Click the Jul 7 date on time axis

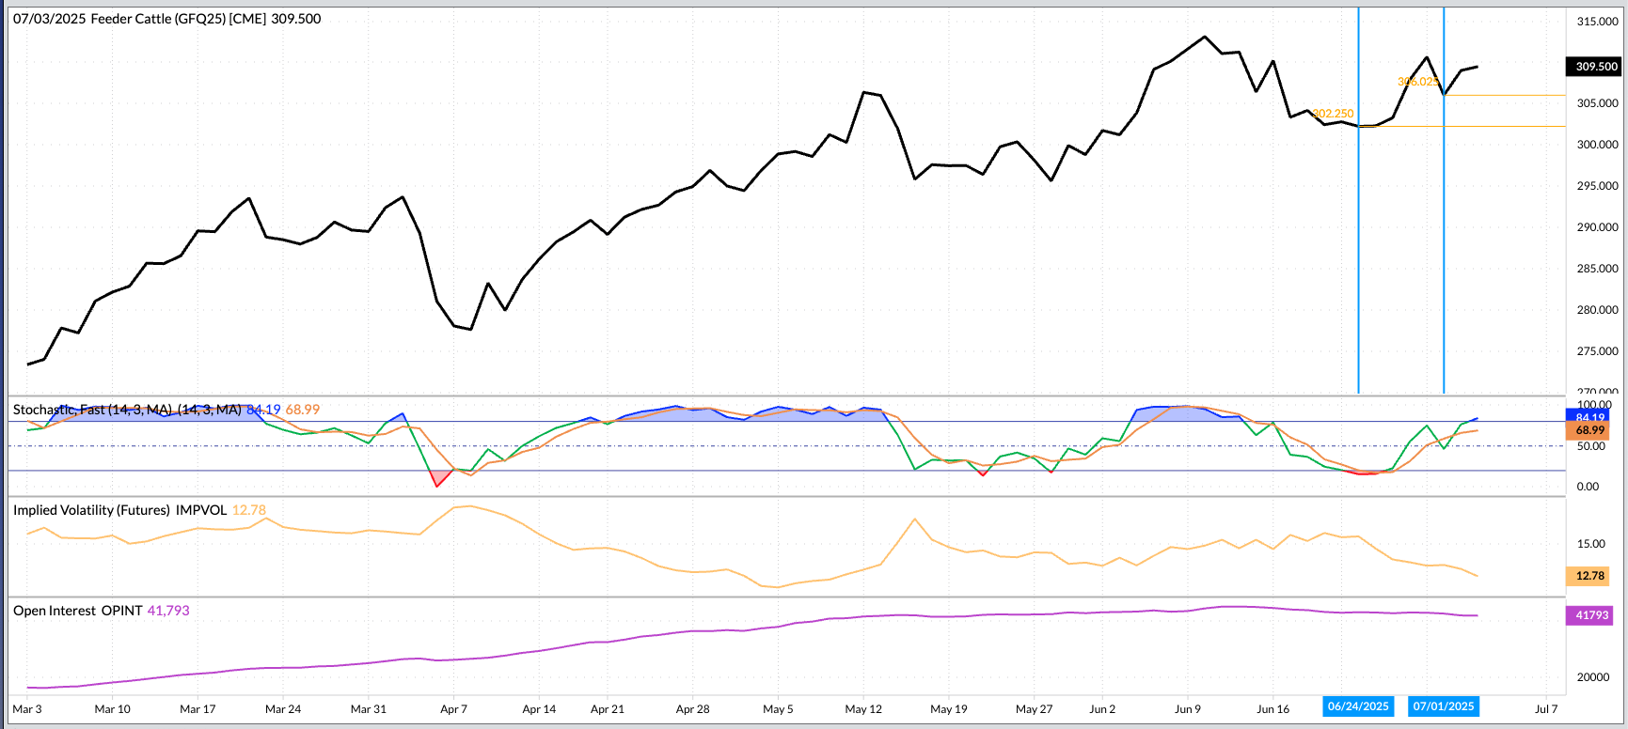tap(1546, 709)
